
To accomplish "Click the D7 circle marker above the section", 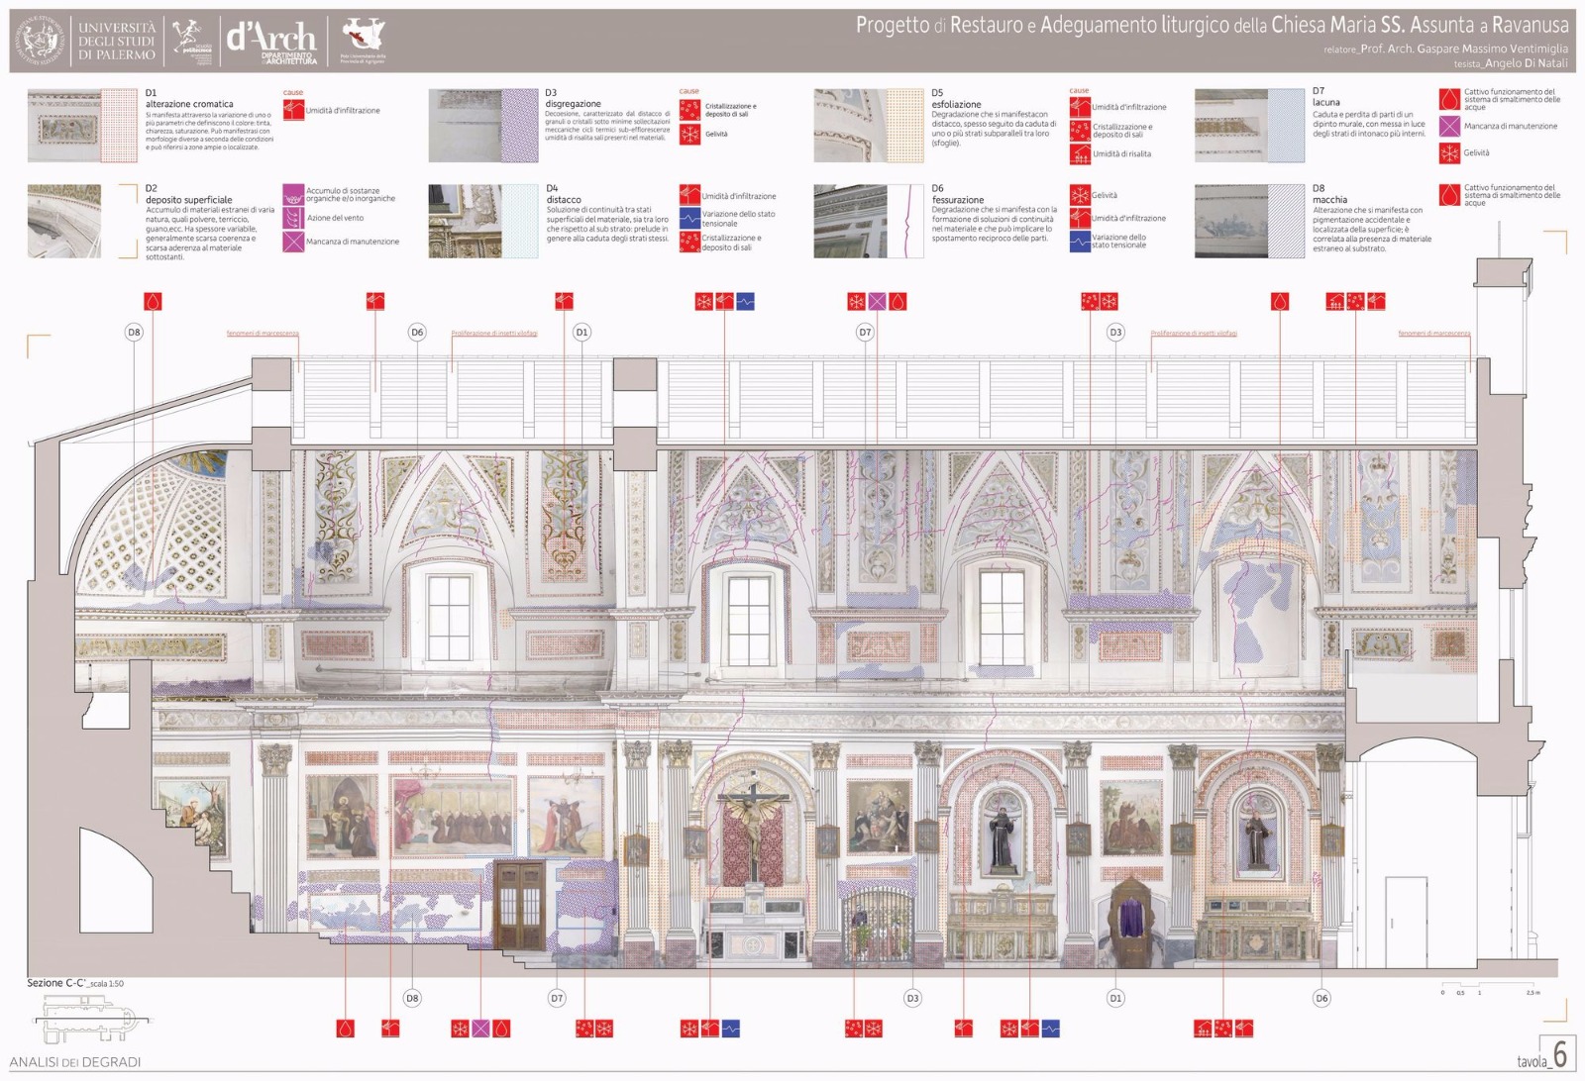I will tap(865, 333).
